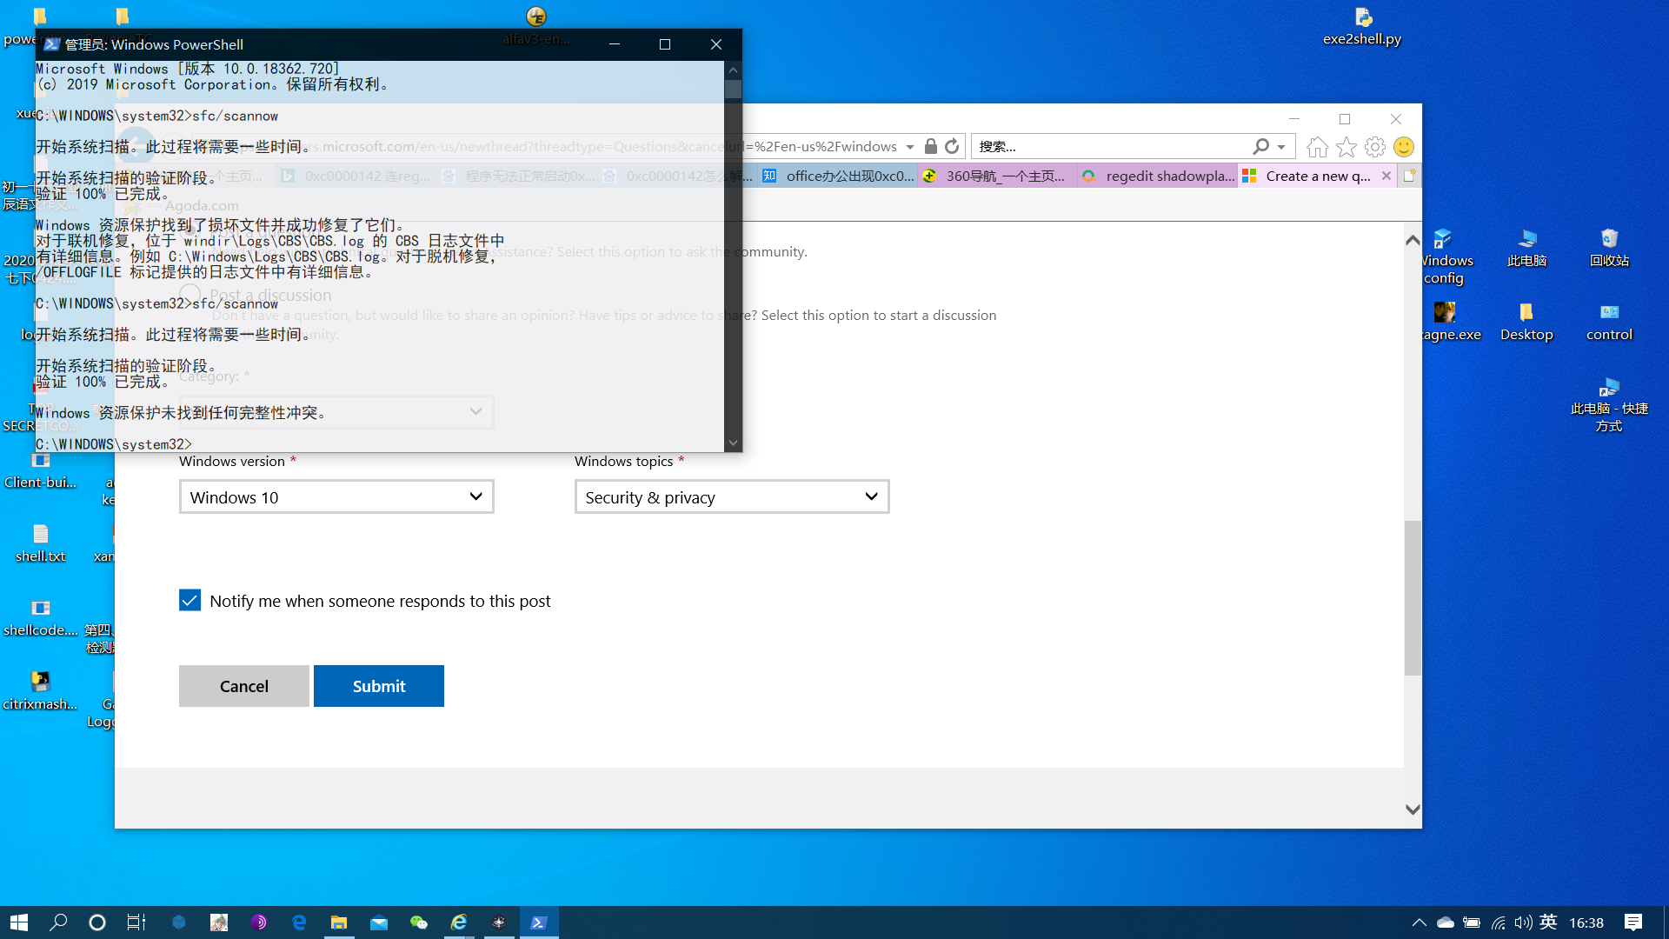
Task: Select the 'Post a discussion' radio button
Action: (190, 294)
